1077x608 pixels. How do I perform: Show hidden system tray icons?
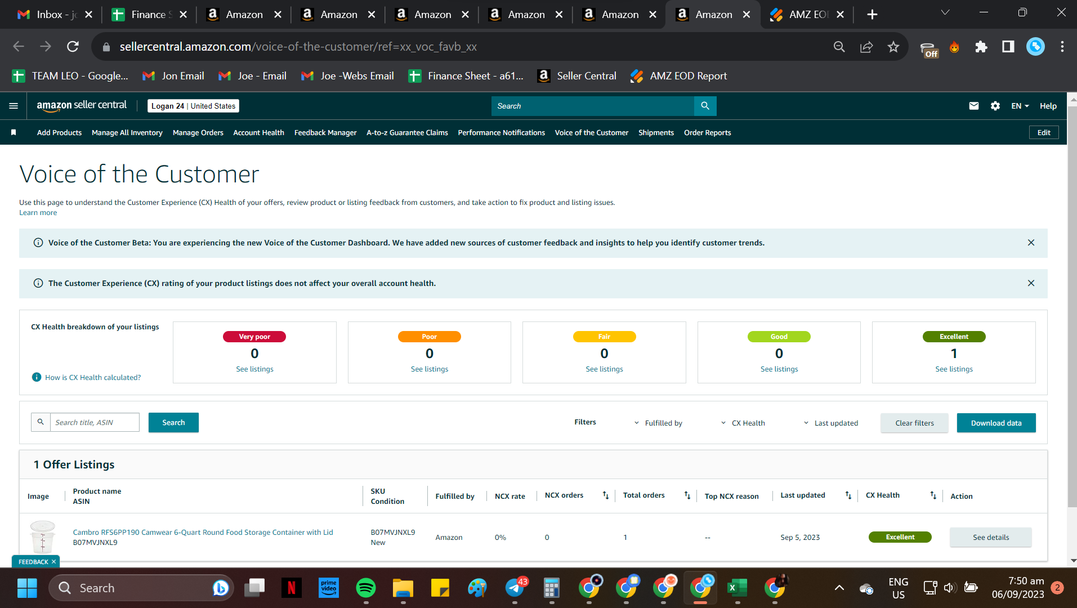(x=839, y=588)
